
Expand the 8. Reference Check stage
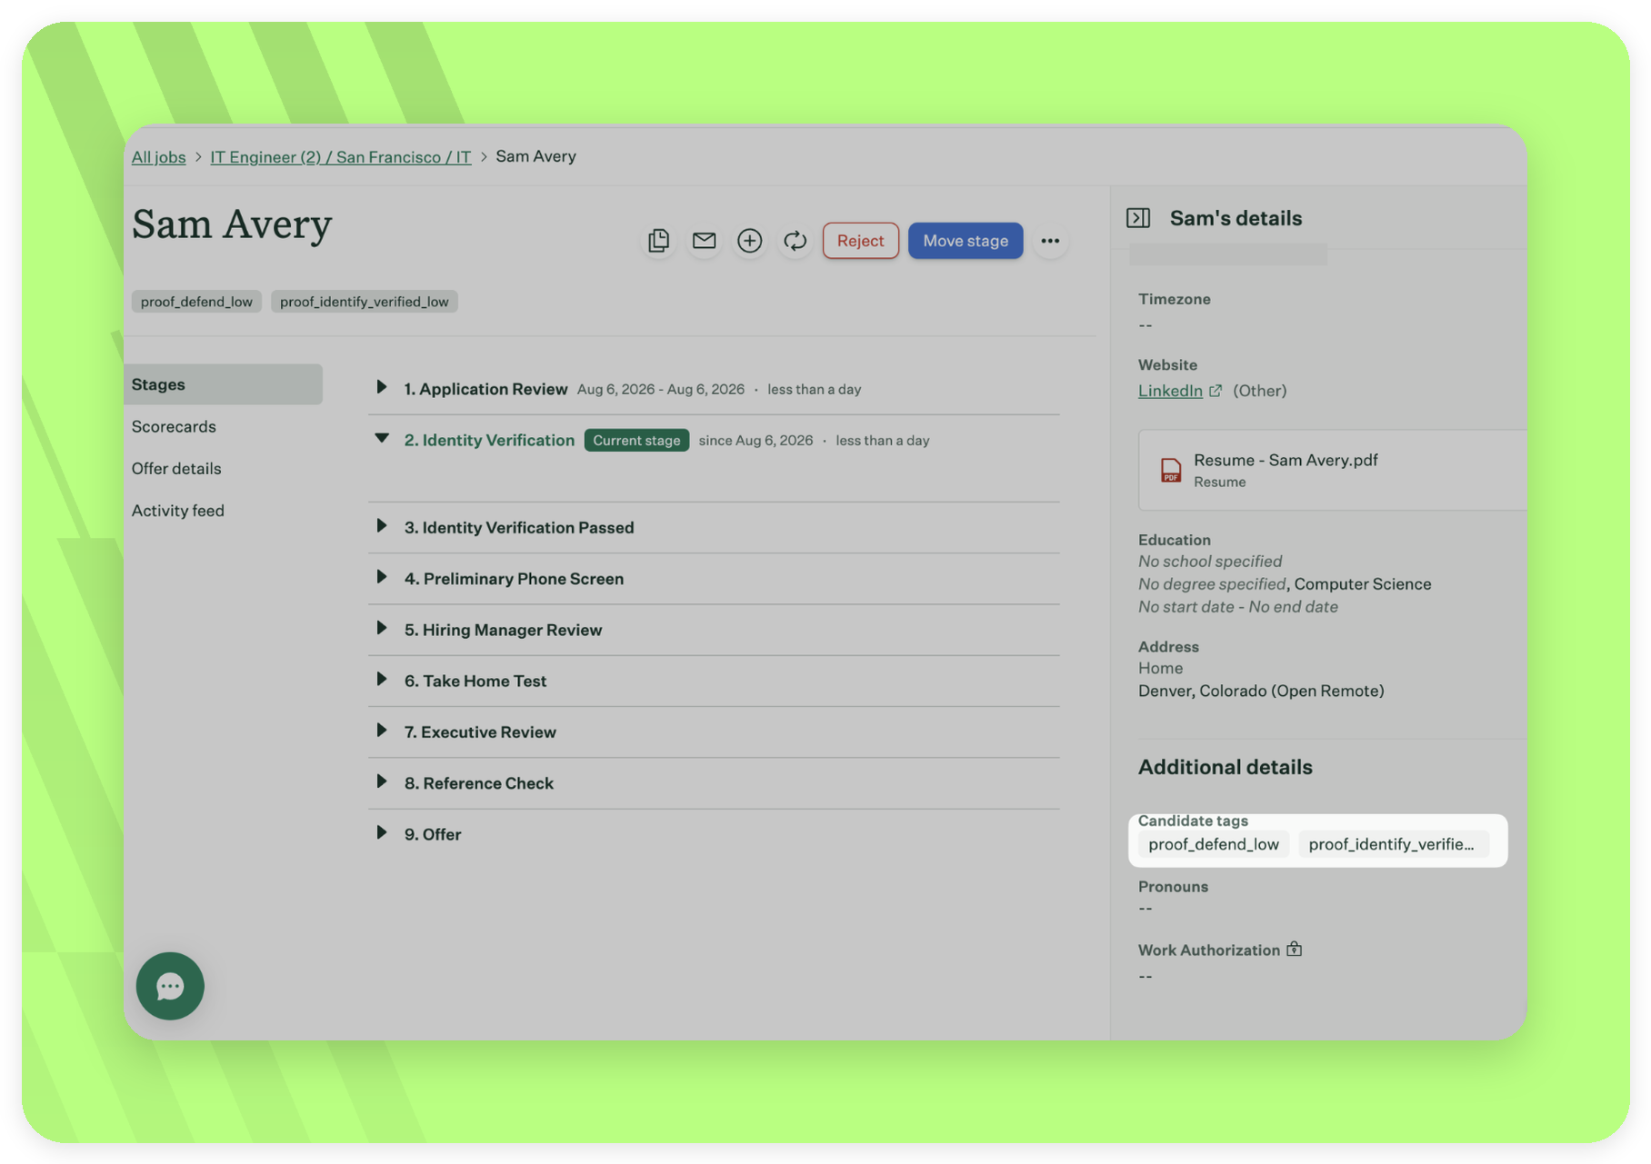(382, 781)
